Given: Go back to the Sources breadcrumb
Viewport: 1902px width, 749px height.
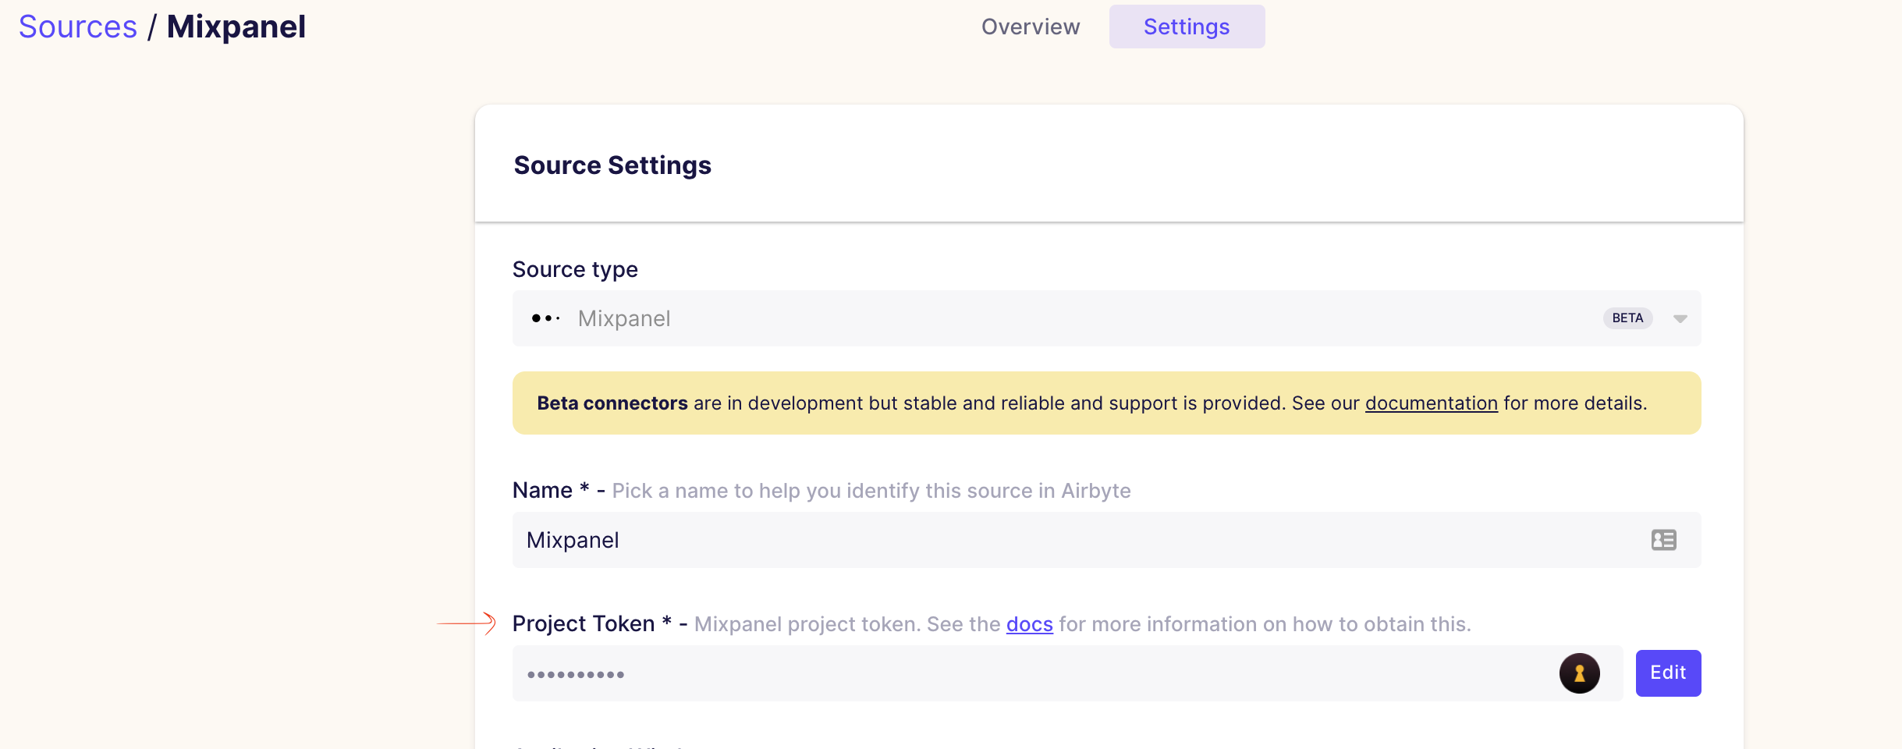Looking at the screenshot, I should click(78, 27).
